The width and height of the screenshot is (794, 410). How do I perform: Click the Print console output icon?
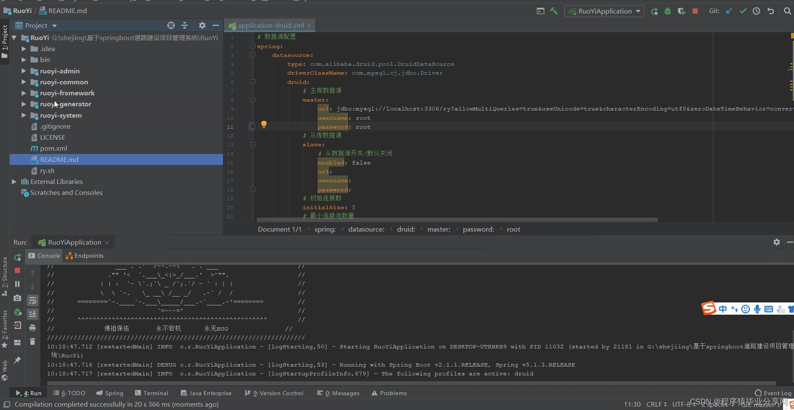(x=33, y=328)
